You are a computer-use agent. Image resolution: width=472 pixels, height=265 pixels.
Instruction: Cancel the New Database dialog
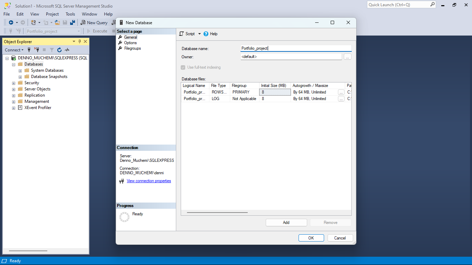340,238
